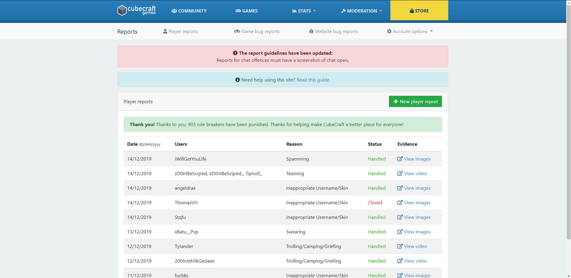Click the Reports heading
Screen dimensions: 571x278
(127, 32)
